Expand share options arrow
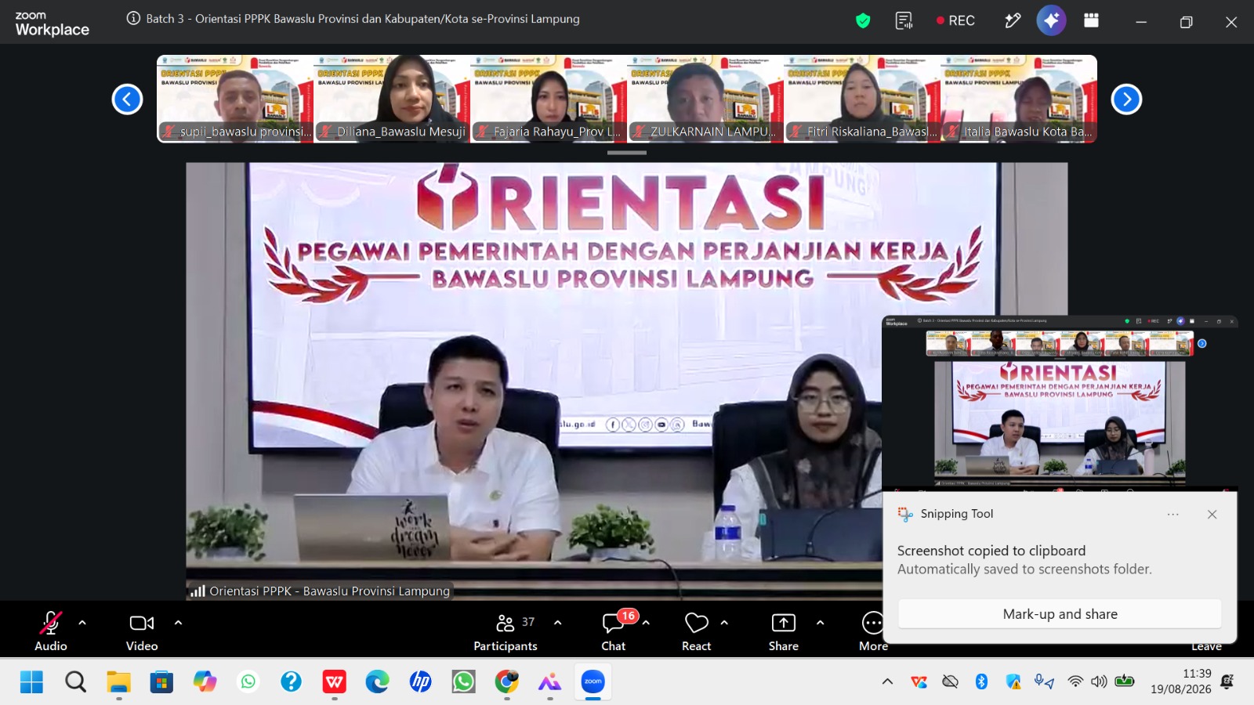This screenshot has width=1254, height=705. pos(820,623)
